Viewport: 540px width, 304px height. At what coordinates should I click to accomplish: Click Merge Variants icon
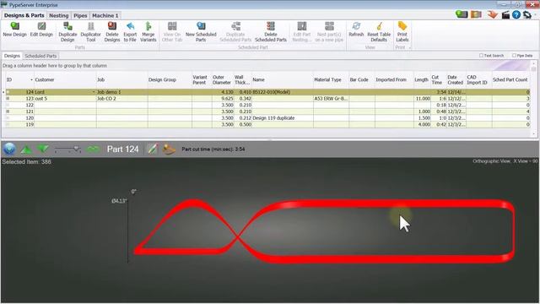[x=148, y=32]
